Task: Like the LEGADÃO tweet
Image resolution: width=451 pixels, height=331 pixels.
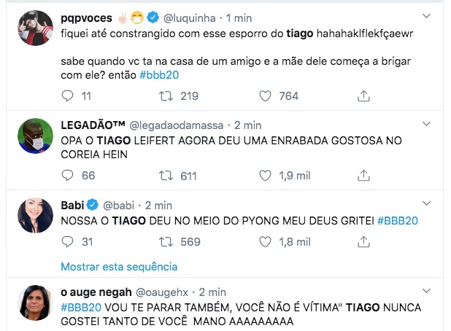Action: pos(266,176)
